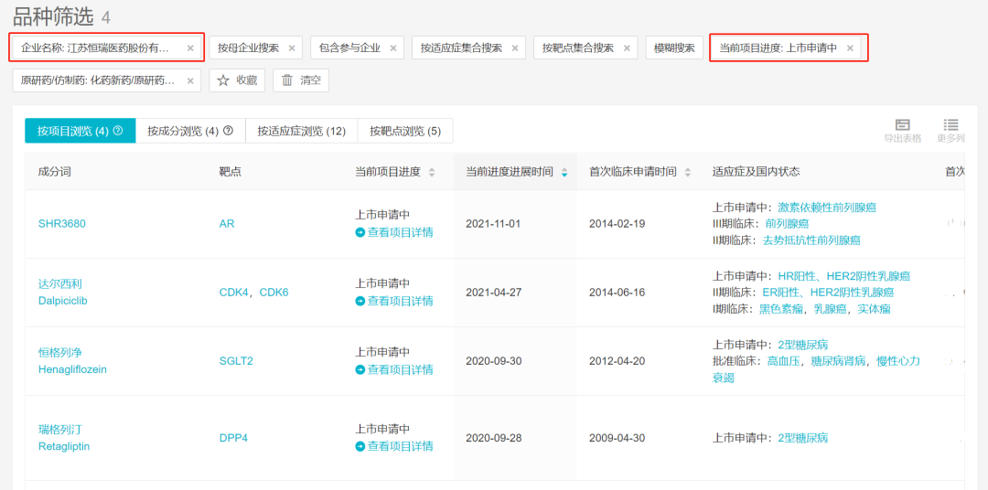Open 高血压 indication link
The width and height of the screenshot is (988, 490).
pyautogui.click(x=783, y=361)
